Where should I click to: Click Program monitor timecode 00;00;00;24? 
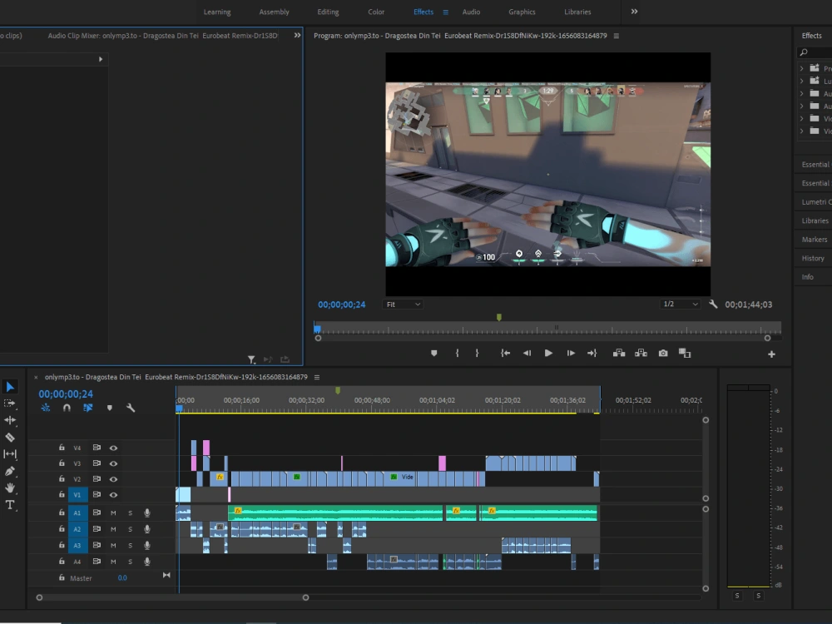point(342,305)
